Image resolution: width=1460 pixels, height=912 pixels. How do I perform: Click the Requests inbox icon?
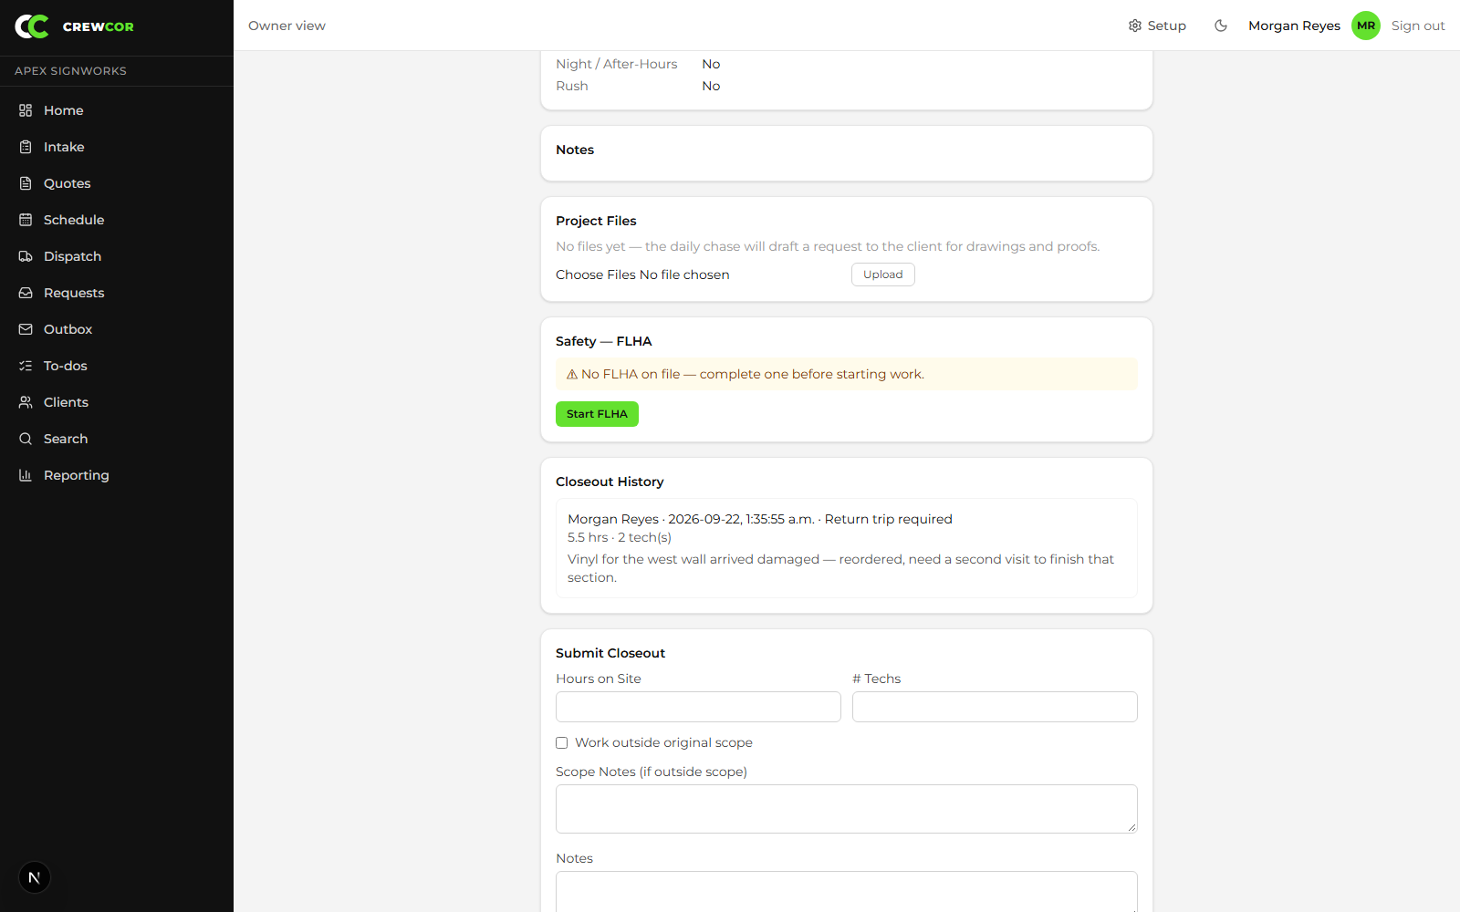coord(26,293)
